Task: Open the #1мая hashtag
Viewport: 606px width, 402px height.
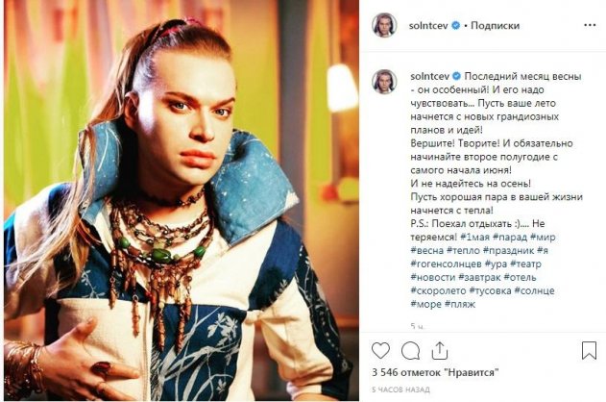Action: 475,237
